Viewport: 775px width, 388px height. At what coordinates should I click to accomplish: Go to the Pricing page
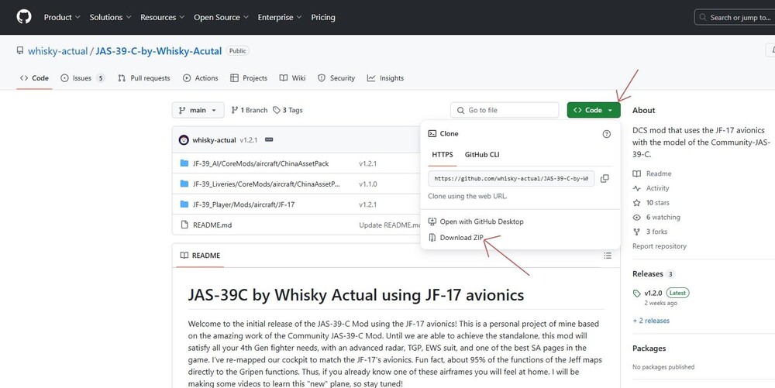(323, 17)
